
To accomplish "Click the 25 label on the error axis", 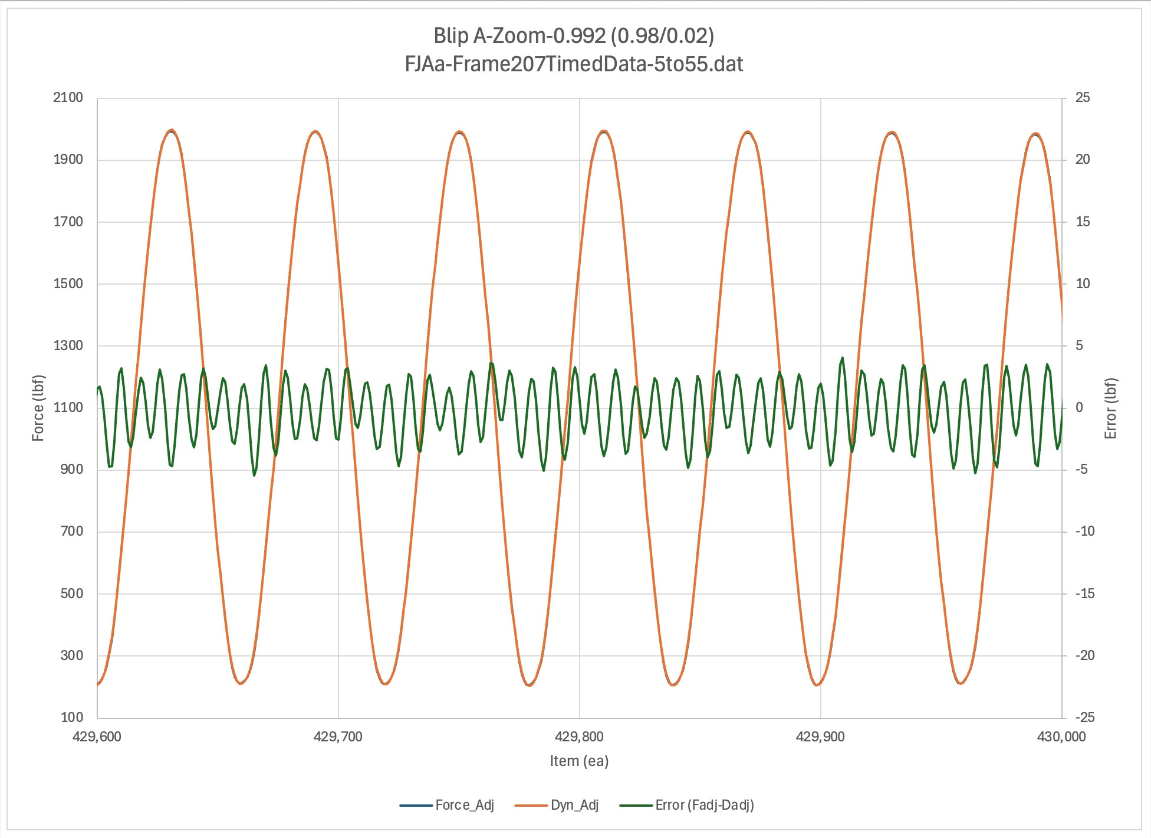I will click(x=1083, y=98).
